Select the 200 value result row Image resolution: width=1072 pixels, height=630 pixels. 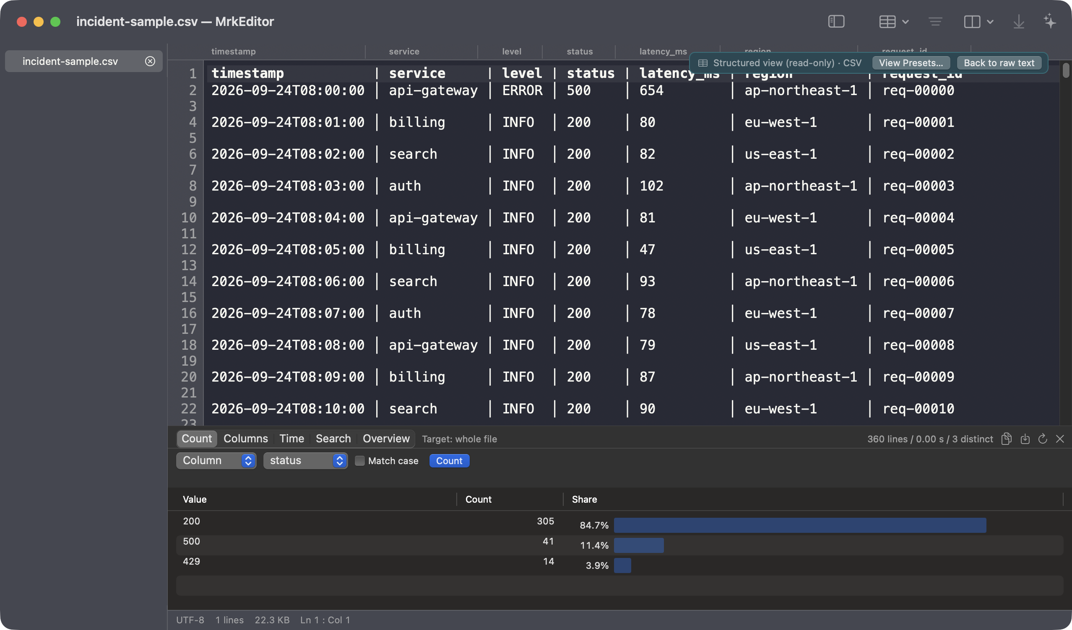(619, 524)
